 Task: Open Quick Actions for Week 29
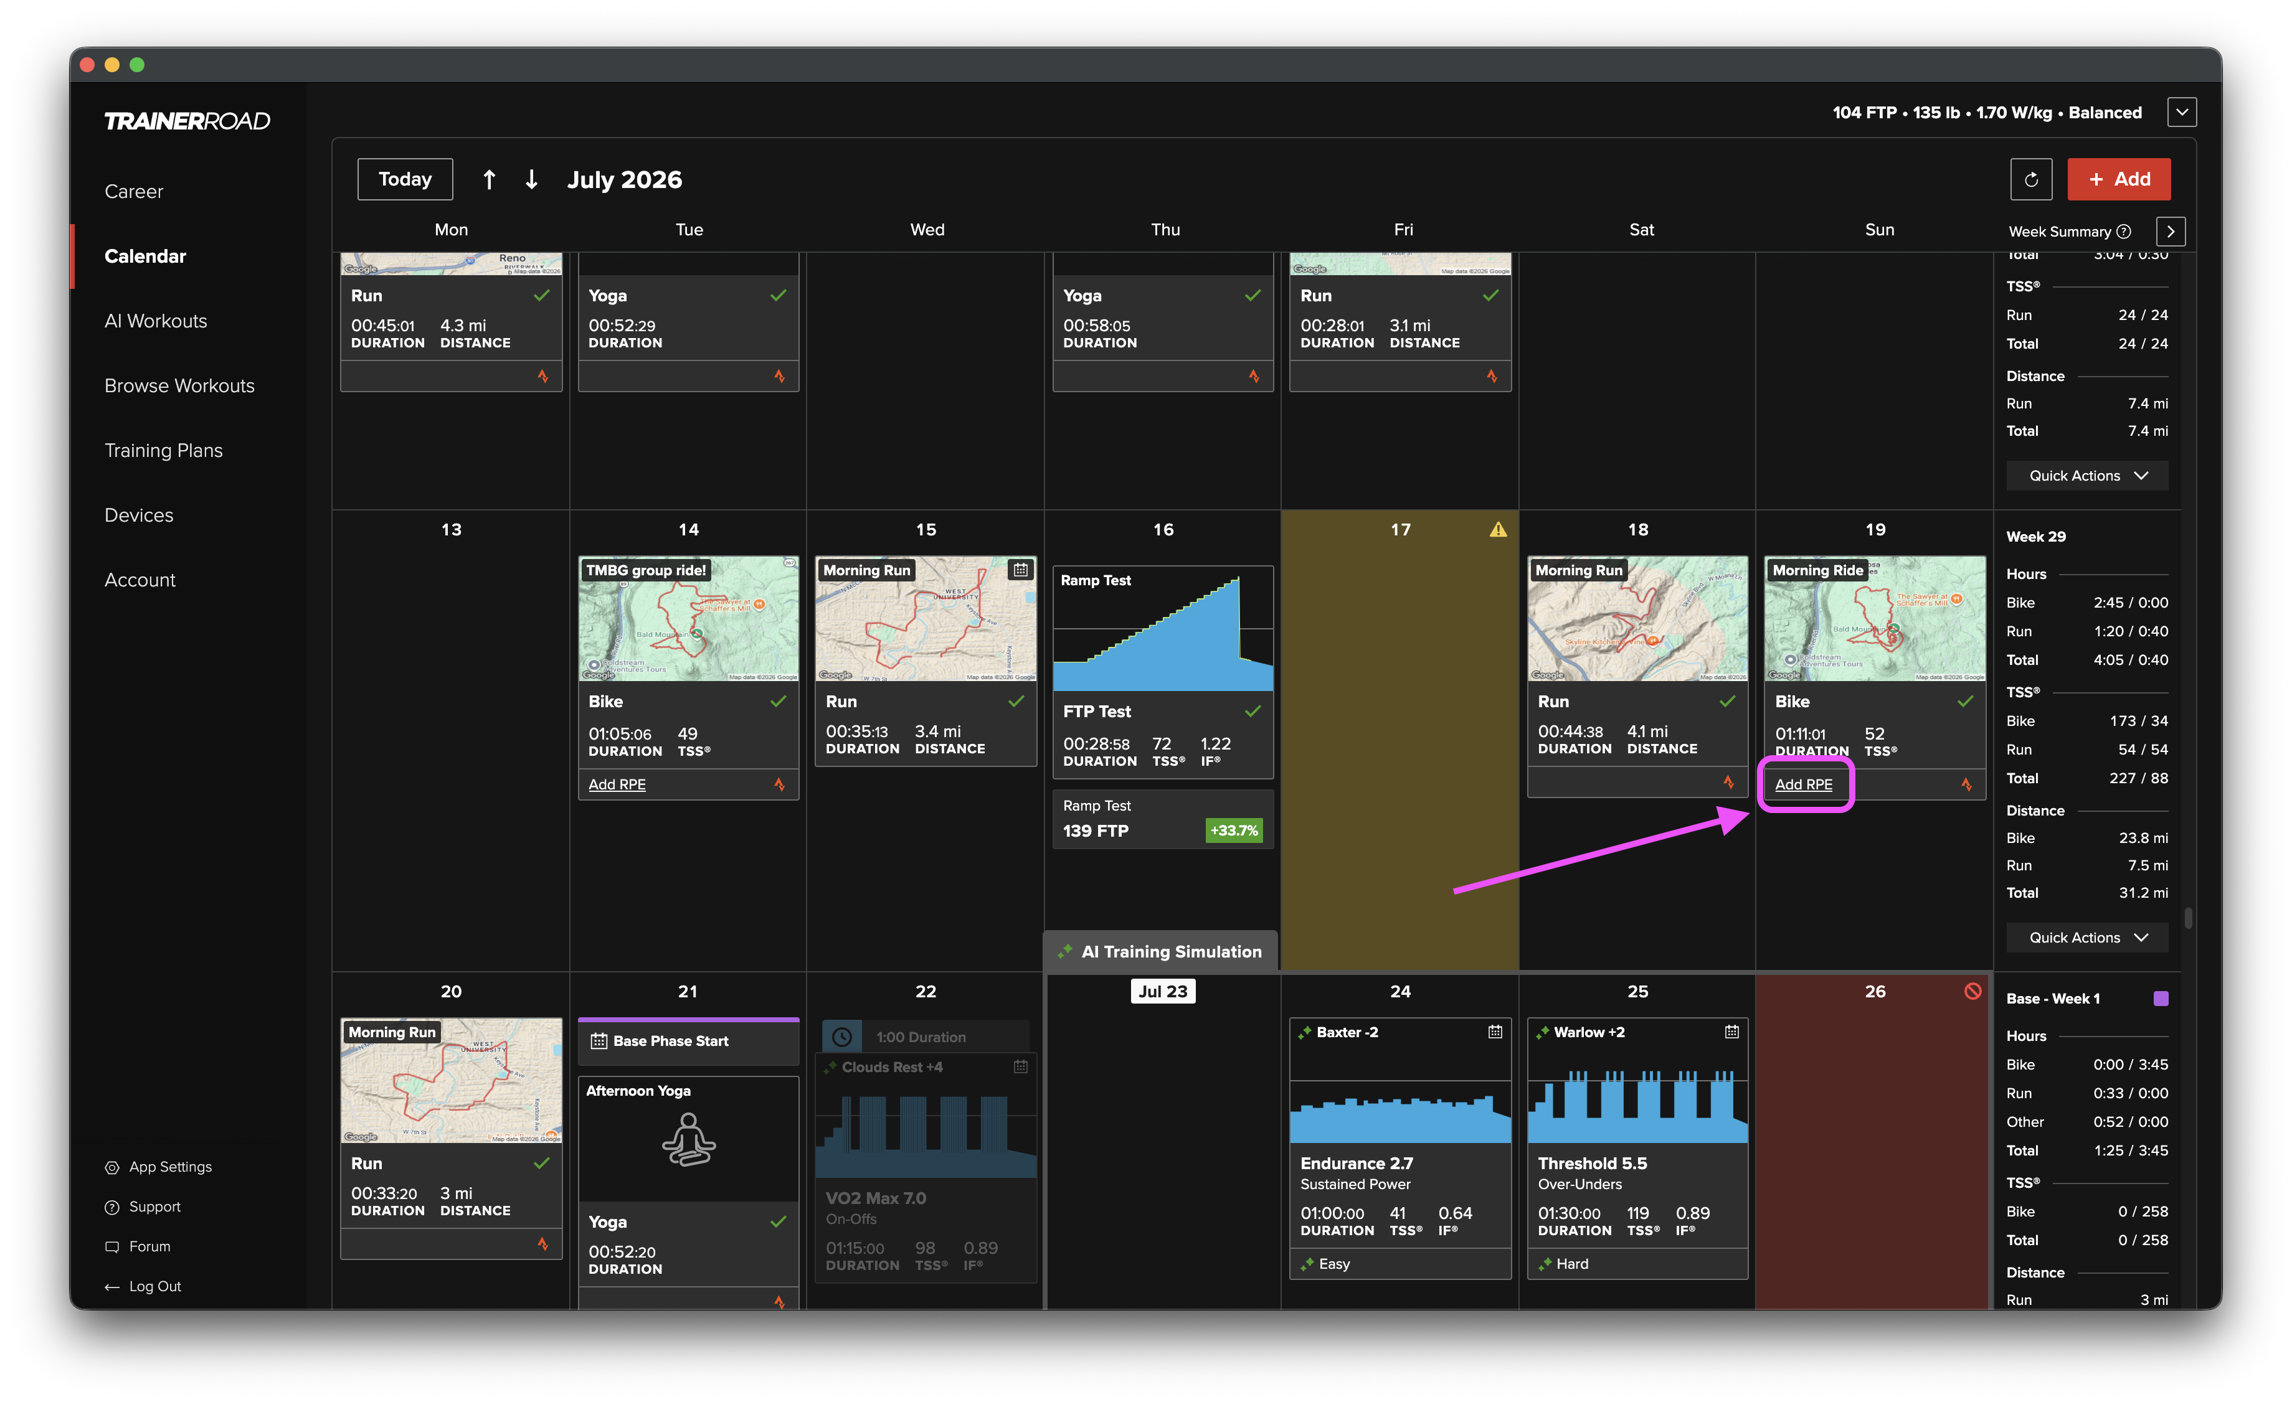pyautogui.click(x=2087, y=937)
